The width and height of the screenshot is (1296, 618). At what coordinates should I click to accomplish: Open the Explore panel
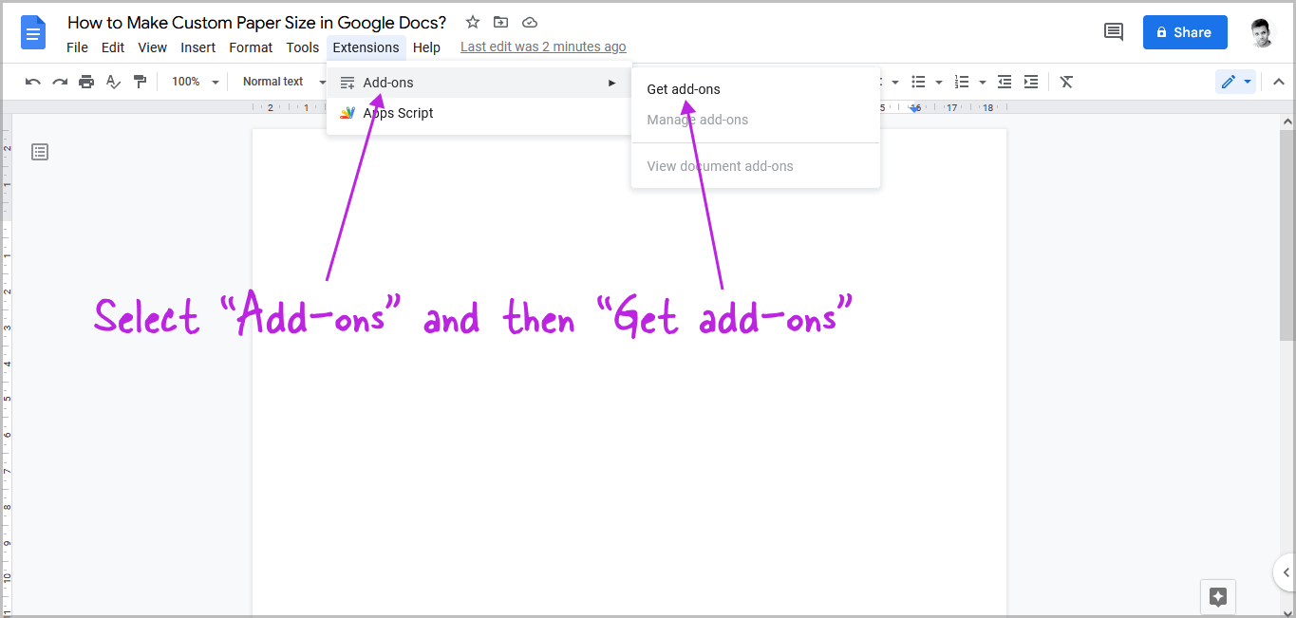pos(1217,596)
